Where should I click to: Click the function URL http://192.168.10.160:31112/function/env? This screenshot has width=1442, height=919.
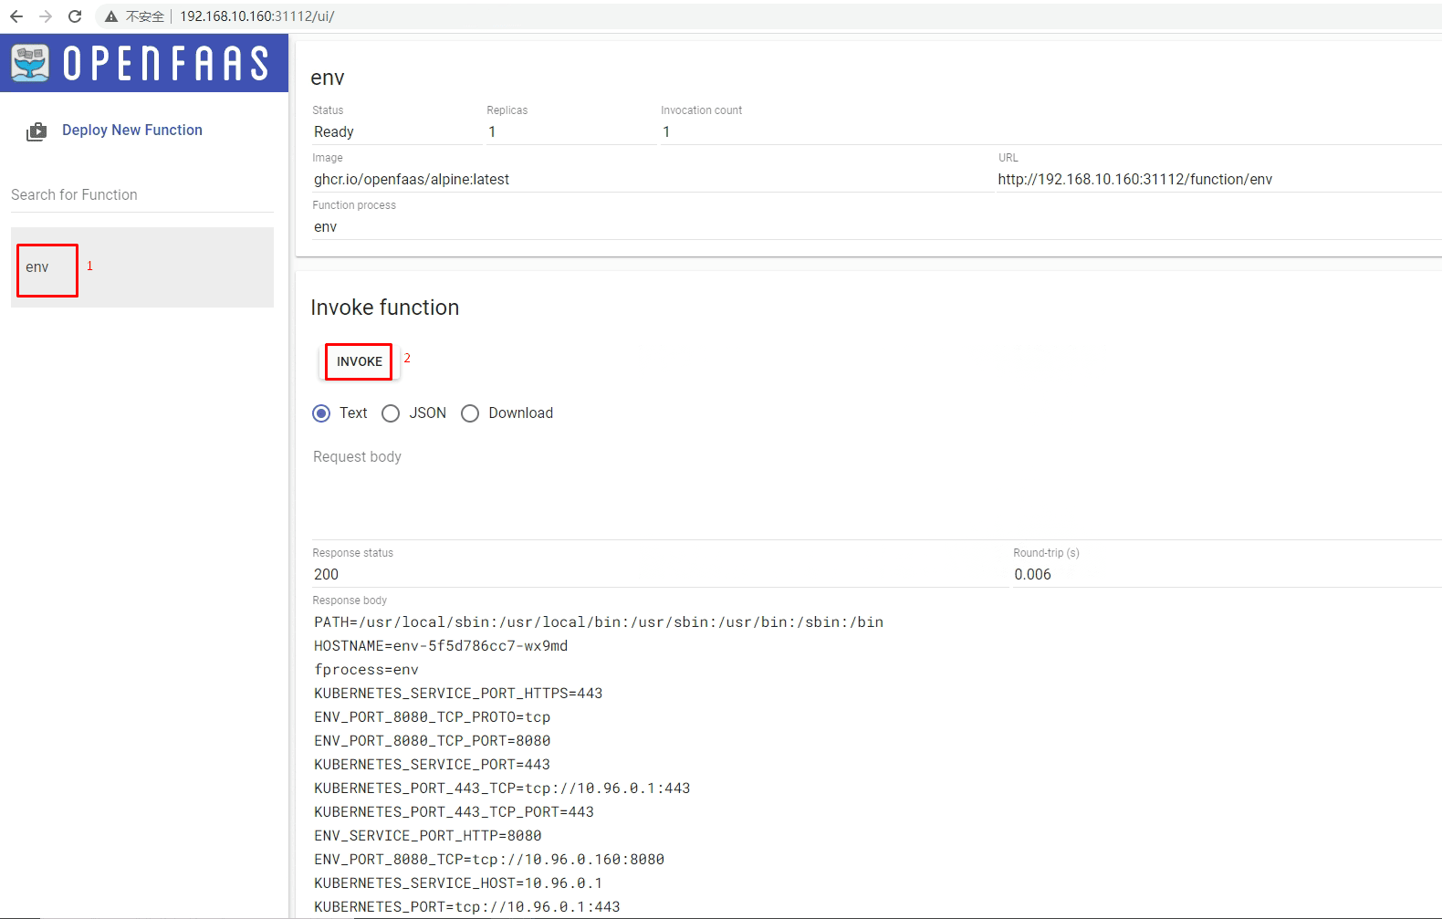(1135, 180)
